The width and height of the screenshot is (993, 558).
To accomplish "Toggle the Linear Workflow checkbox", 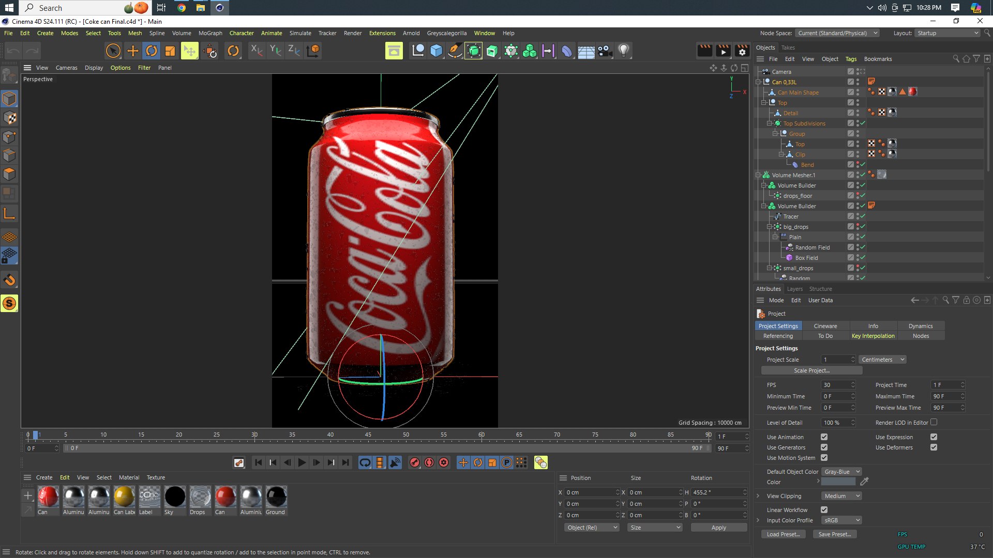I will pyautogui.click(x=824, y=510).
